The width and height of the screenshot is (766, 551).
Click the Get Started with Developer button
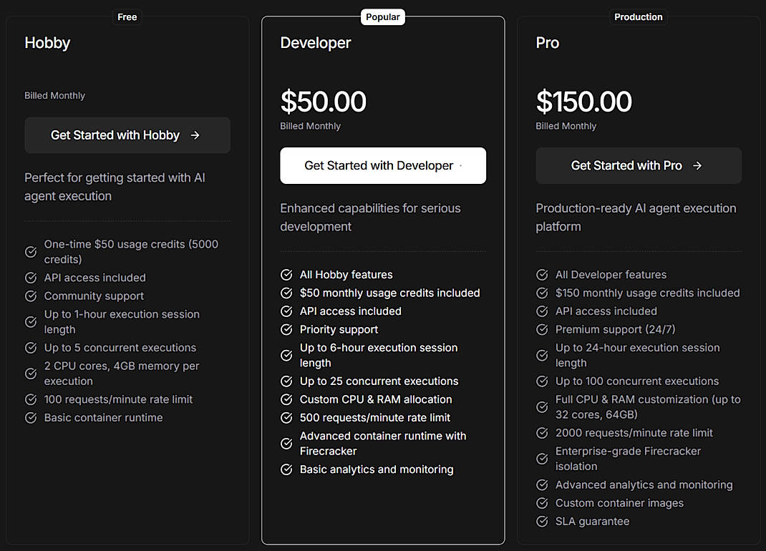click(383, 165)
